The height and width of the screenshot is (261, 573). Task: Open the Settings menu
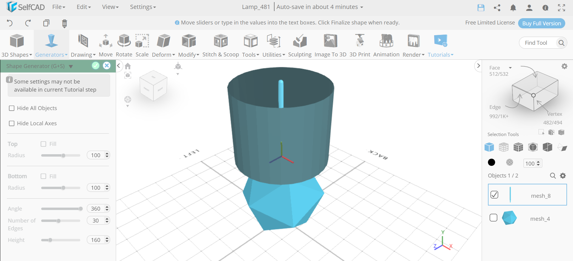[x=143, y=7]
